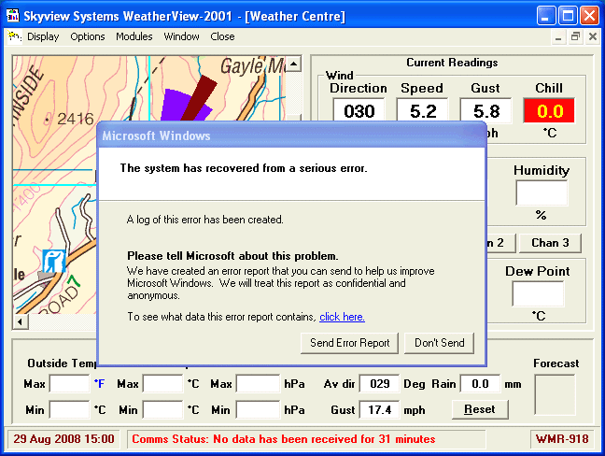Open the Modules menu
Screen dimensions: 605x456
(134, 37)
